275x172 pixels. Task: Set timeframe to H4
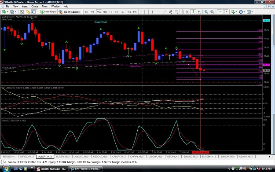(x=117, y=12)
